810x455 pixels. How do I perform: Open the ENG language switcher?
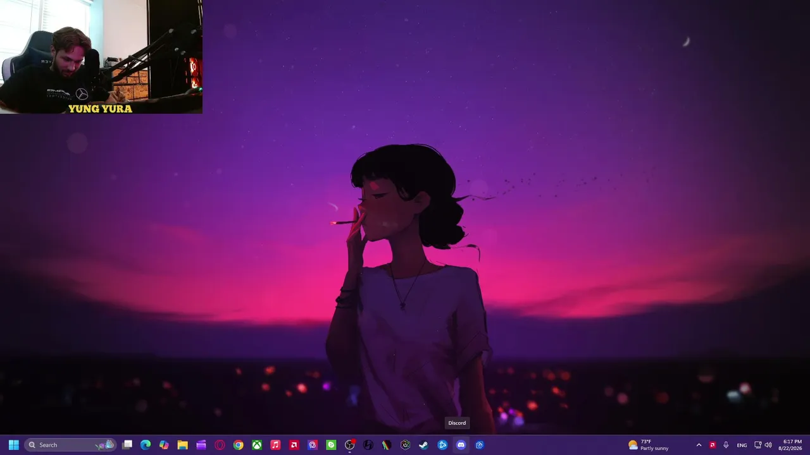tap(742, 445)
